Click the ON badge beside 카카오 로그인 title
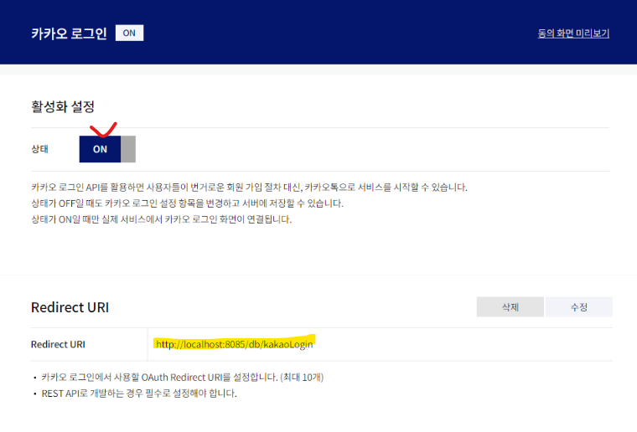The image size is (637, 432). [129, 33]
